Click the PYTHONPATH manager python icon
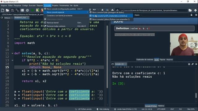 (x=107, y=10)
